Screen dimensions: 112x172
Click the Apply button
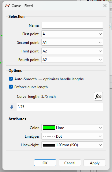click(x=95, y=163)
